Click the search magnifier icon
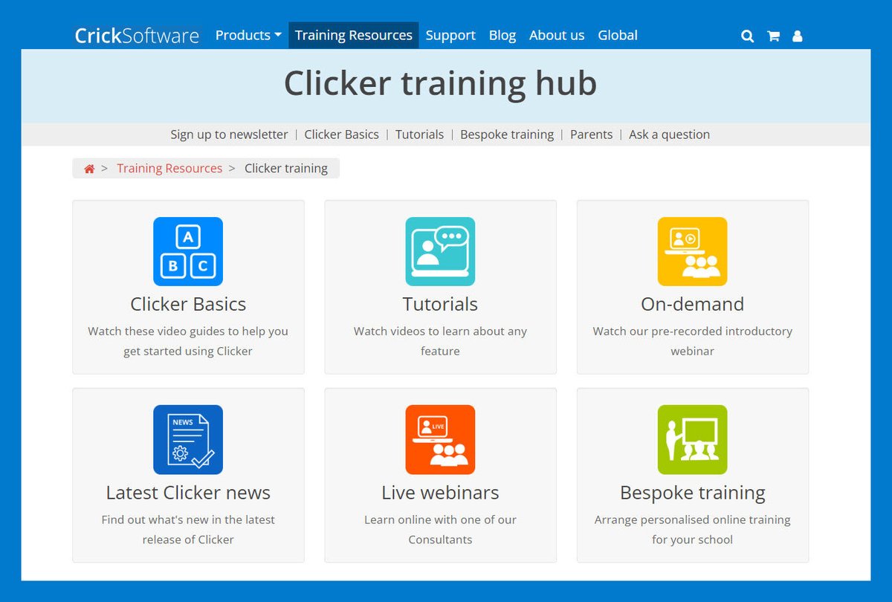892x602 pixels. pyautogui.click(x=747, y=35)
